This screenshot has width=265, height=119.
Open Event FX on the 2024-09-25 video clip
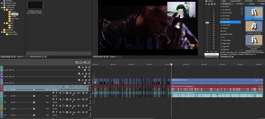pos(259,80)
